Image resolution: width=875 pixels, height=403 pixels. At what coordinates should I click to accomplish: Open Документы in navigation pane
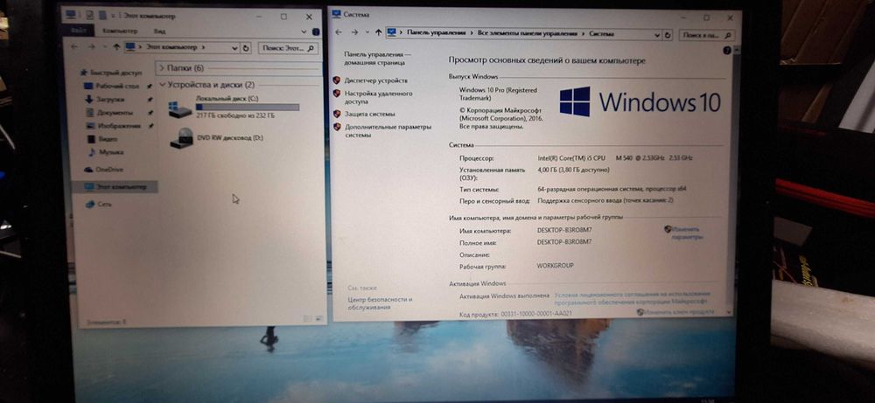click(115, 113)
